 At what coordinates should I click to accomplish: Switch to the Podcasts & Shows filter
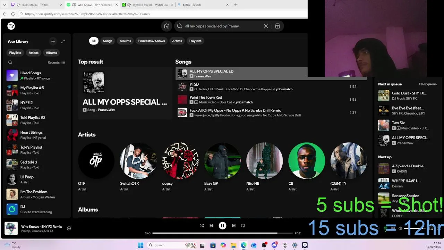(x=152, y=41)
